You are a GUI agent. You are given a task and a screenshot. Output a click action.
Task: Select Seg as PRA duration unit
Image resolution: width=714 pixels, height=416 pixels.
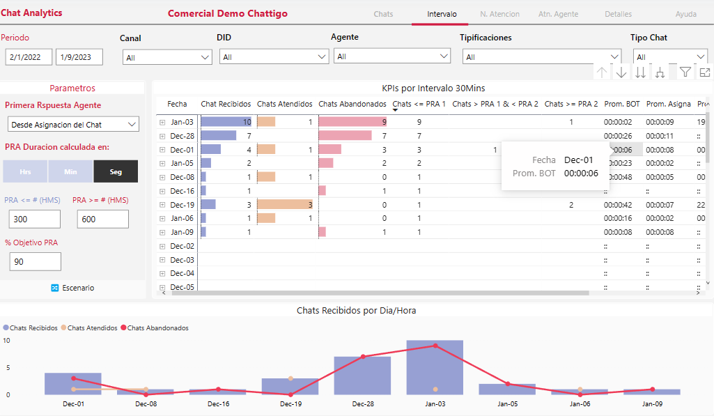click(x=116, y=171)
